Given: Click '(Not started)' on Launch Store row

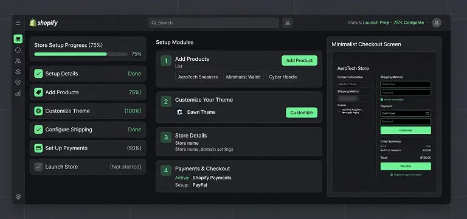Looking at the screenshot, I should tap(125, 167).
